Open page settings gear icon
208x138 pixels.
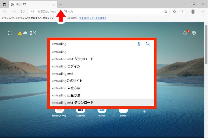click(x=194, y=33)
